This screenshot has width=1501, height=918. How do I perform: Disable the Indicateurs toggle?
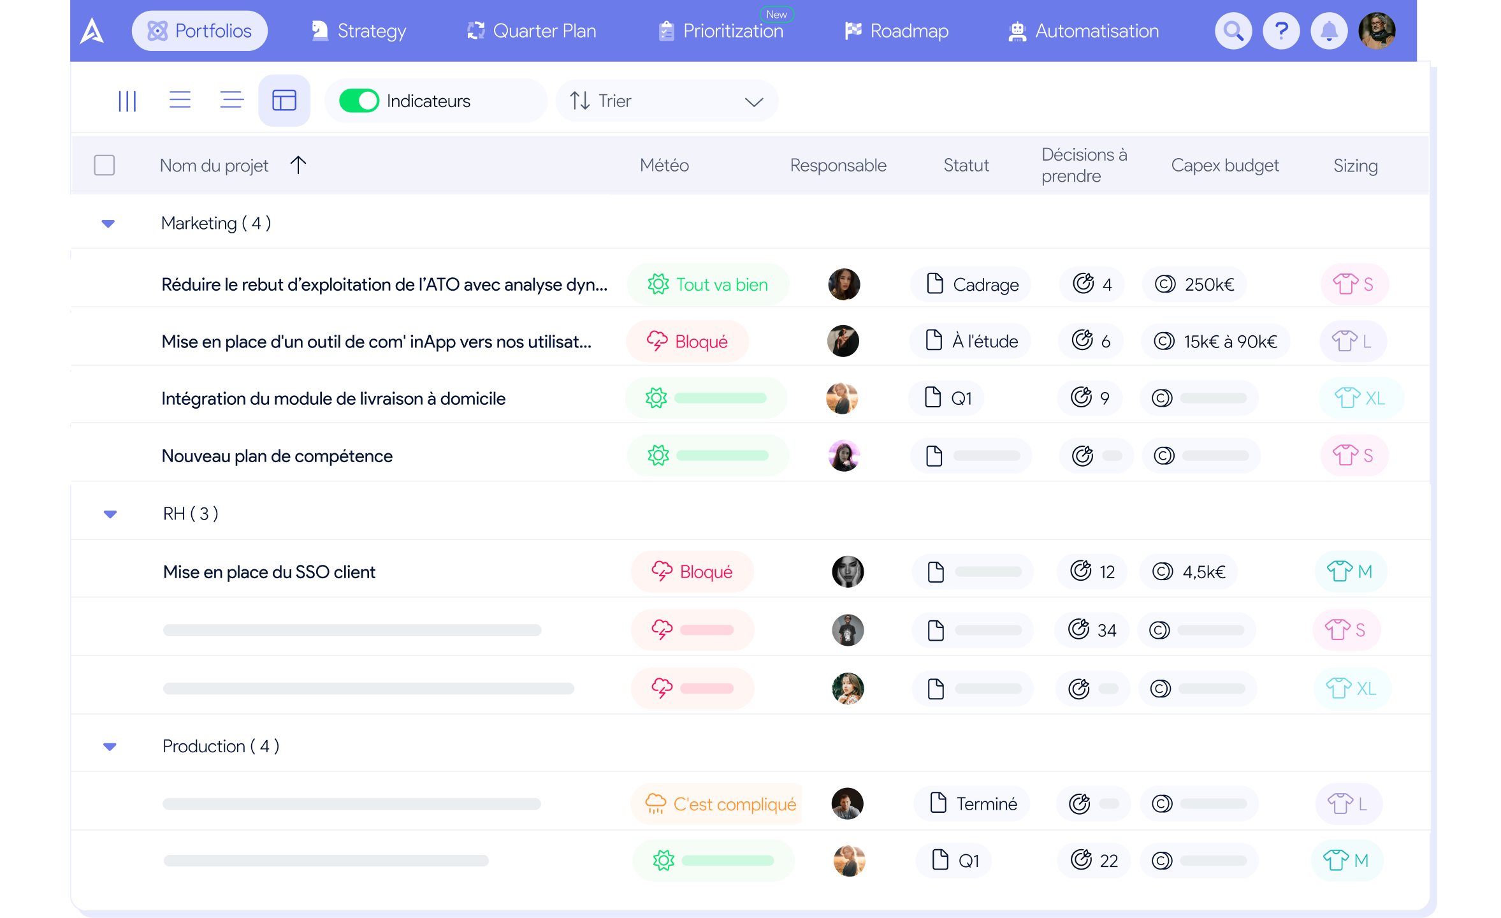[360, 100]
